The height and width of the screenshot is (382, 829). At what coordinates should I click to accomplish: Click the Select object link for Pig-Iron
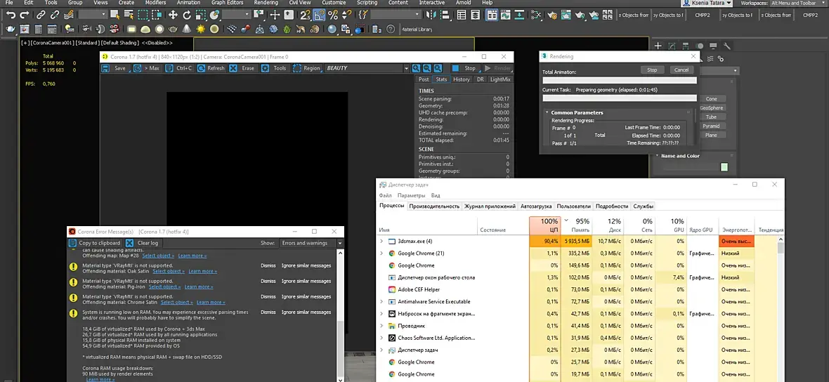pos(164,286)
